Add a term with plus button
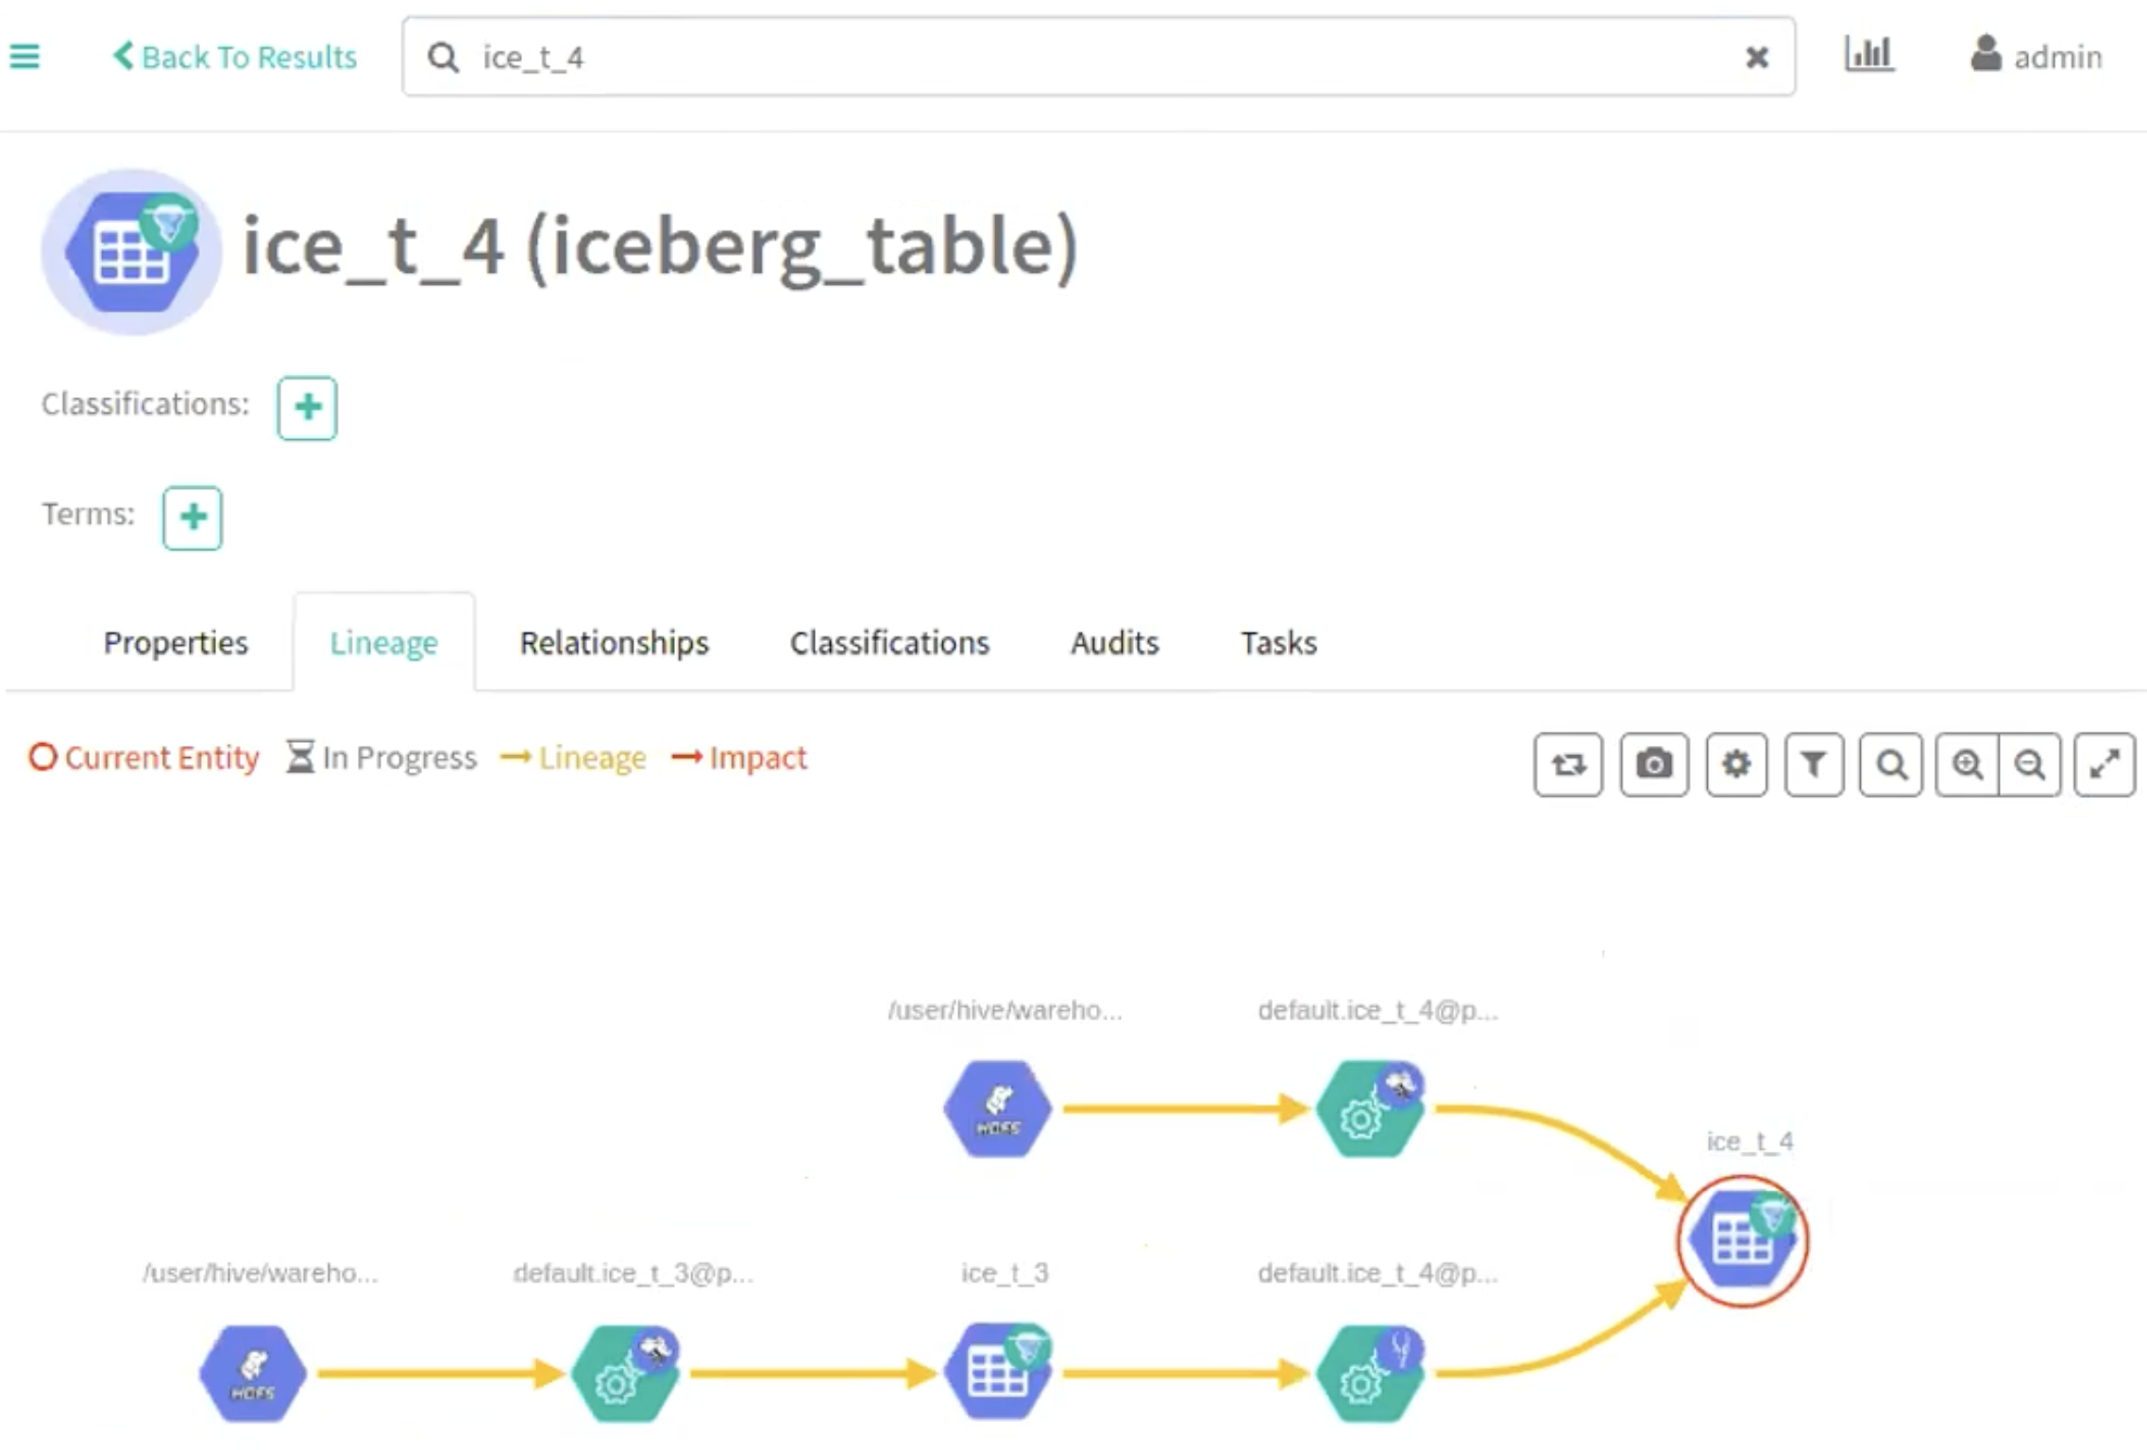Screen dimensions: 2147x1450 click(193, 517)
